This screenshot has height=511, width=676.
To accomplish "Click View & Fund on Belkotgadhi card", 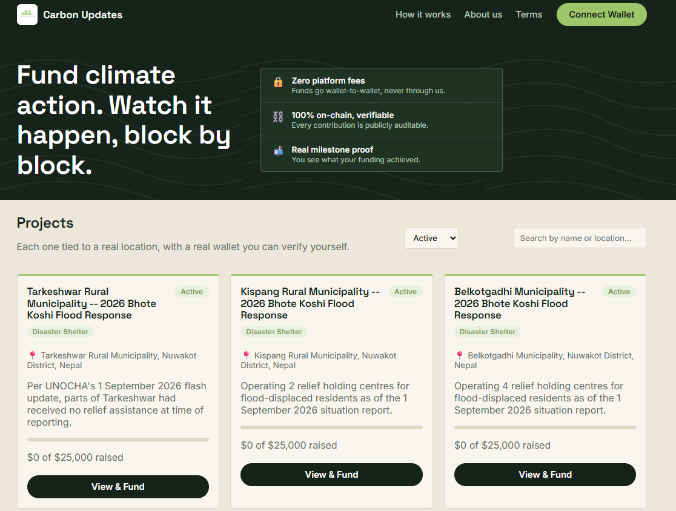I will pos(545,475).
